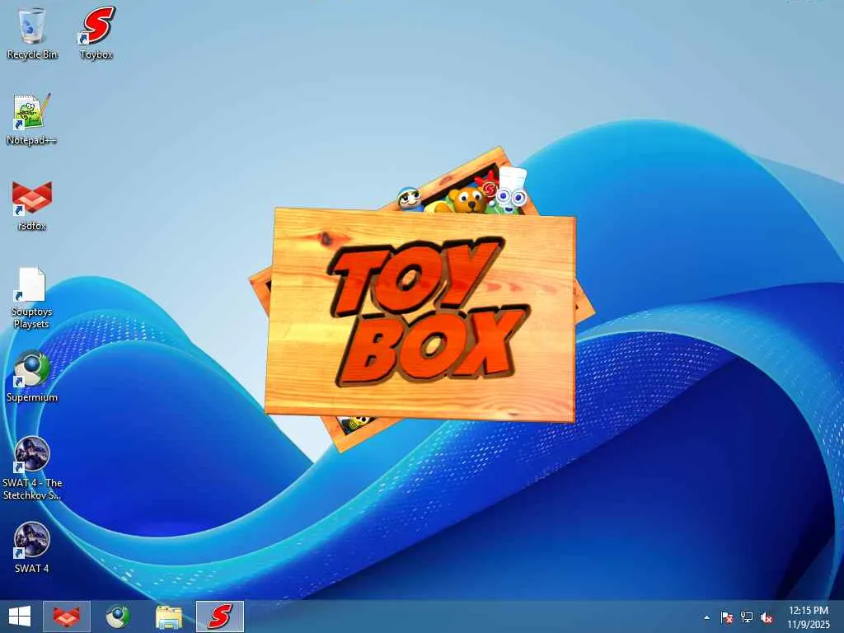Open File Explorer from the taskbar
The width and height of the screenshot is (844, 633).
168,617
